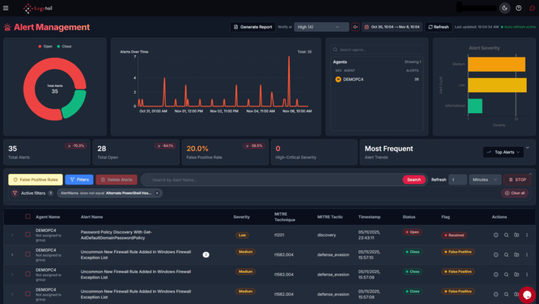Select the Password Policy Discovery alert checkbox
Screen dimensions: 539x304
coord(28,235)
